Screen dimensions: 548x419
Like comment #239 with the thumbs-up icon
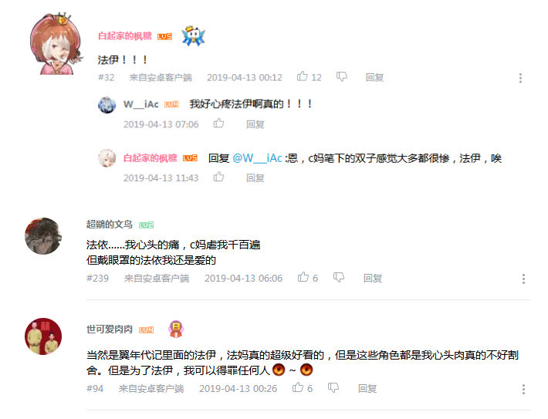click(x=303, y=277)
